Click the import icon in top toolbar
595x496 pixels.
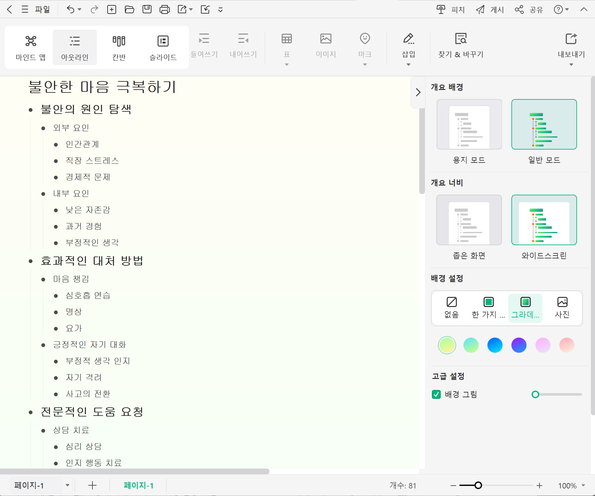[205, 9]
